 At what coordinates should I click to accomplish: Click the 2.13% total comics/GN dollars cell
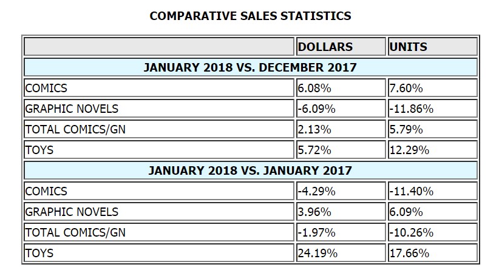[x=341, y=129]
